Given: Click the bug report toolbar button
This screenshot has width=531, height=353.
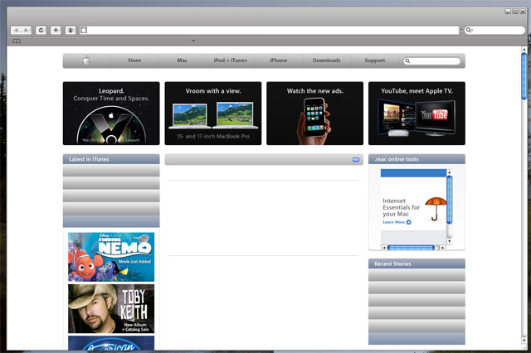Looking at the screenshot, I should (71, 30).
